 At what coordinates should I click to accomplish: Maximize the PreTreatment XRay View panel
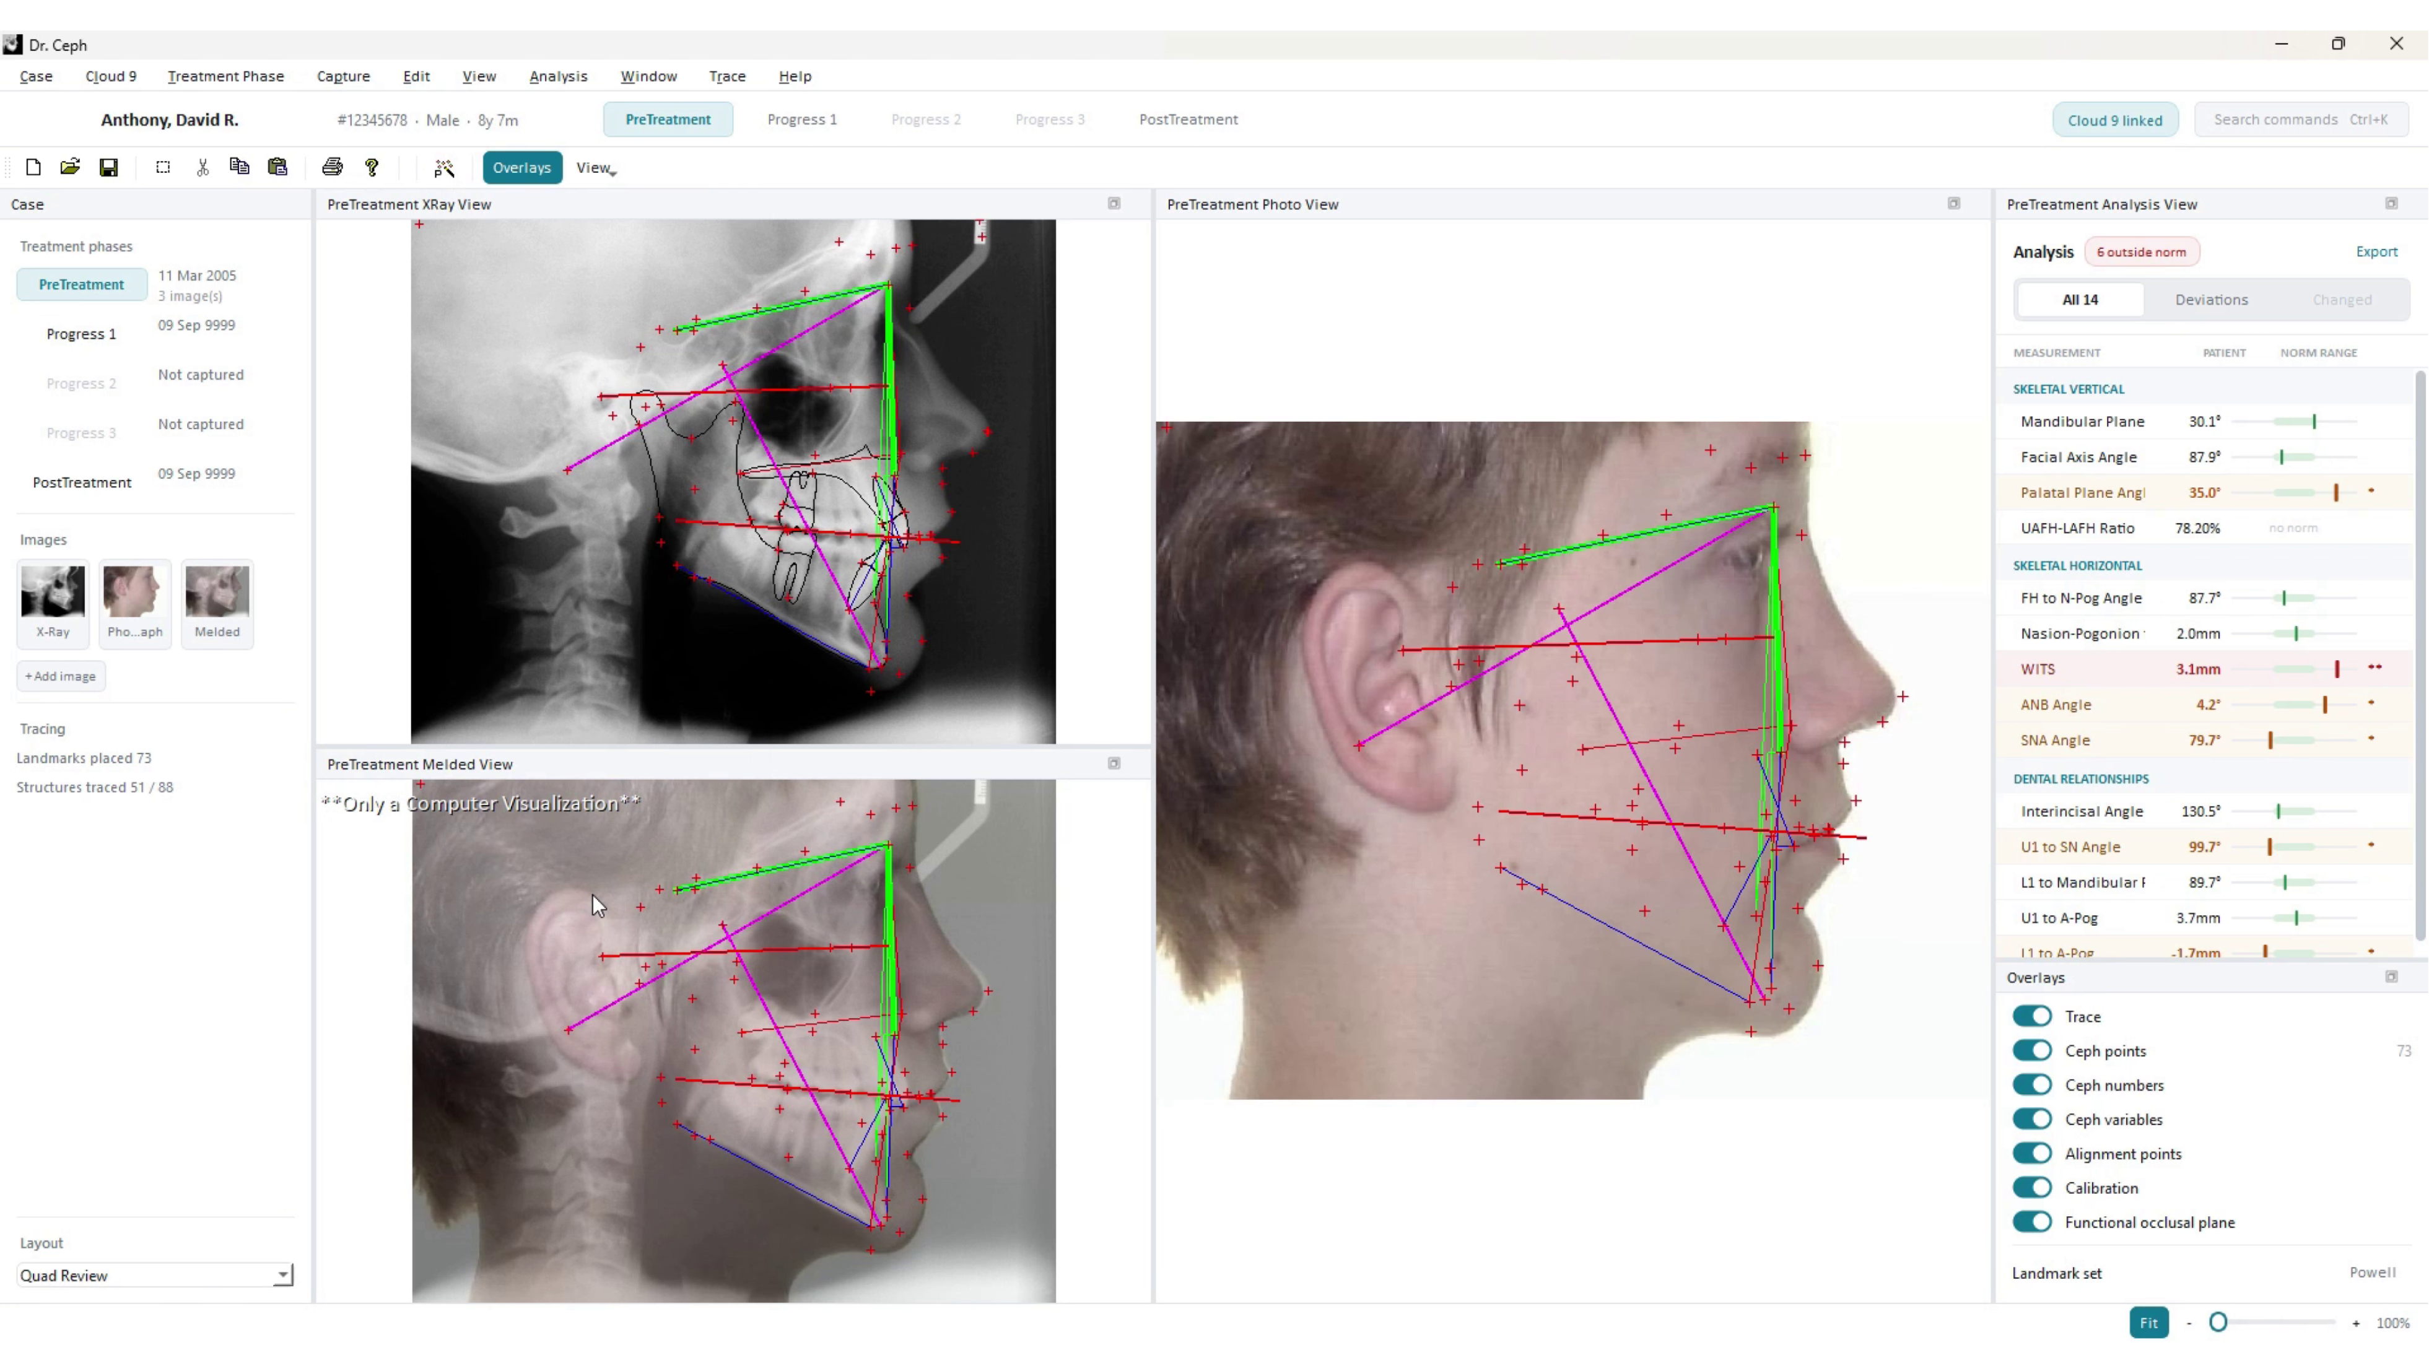pos(1114,204)
